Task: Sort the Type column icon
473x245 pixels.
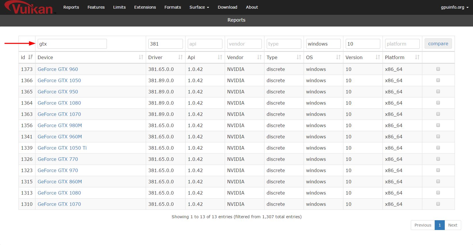Action: [299, 57]
